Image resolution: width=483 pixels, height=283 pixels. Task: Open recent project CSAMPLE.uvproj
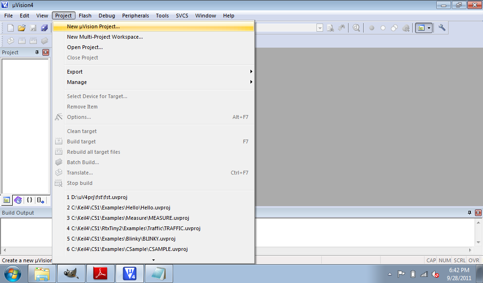point(153,249)
